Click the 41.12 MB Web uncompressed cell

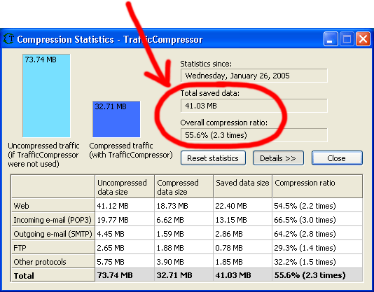click(125, 206)
